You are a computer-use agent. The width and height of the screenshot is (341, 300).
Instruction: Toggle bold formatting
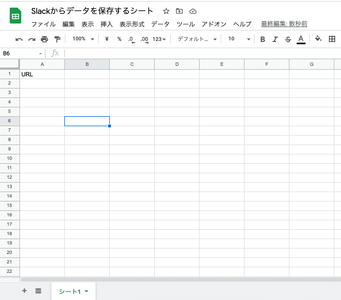(263, 39)
